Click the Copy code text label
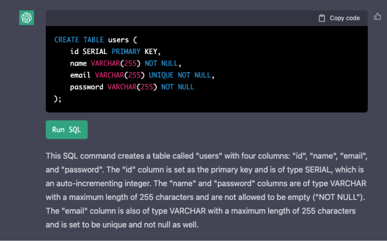Image resolution: width=387 pixels, height=241 pixels. [x=345, y=18]
